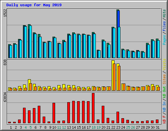Click day 26 weekend label

[x=133, y=127]
